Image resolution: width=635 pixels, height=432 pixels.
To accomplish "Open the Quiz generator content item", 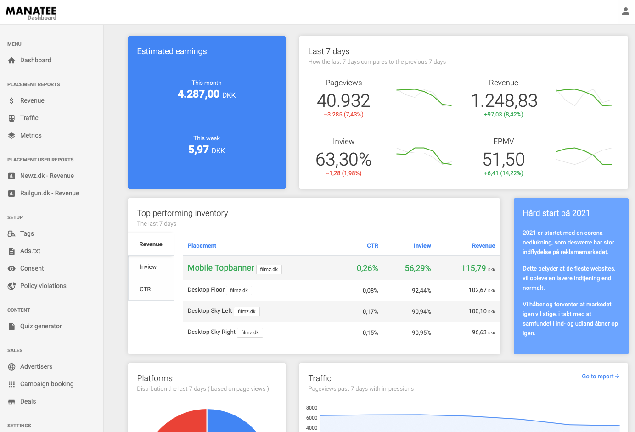I will tap(41, 326).
